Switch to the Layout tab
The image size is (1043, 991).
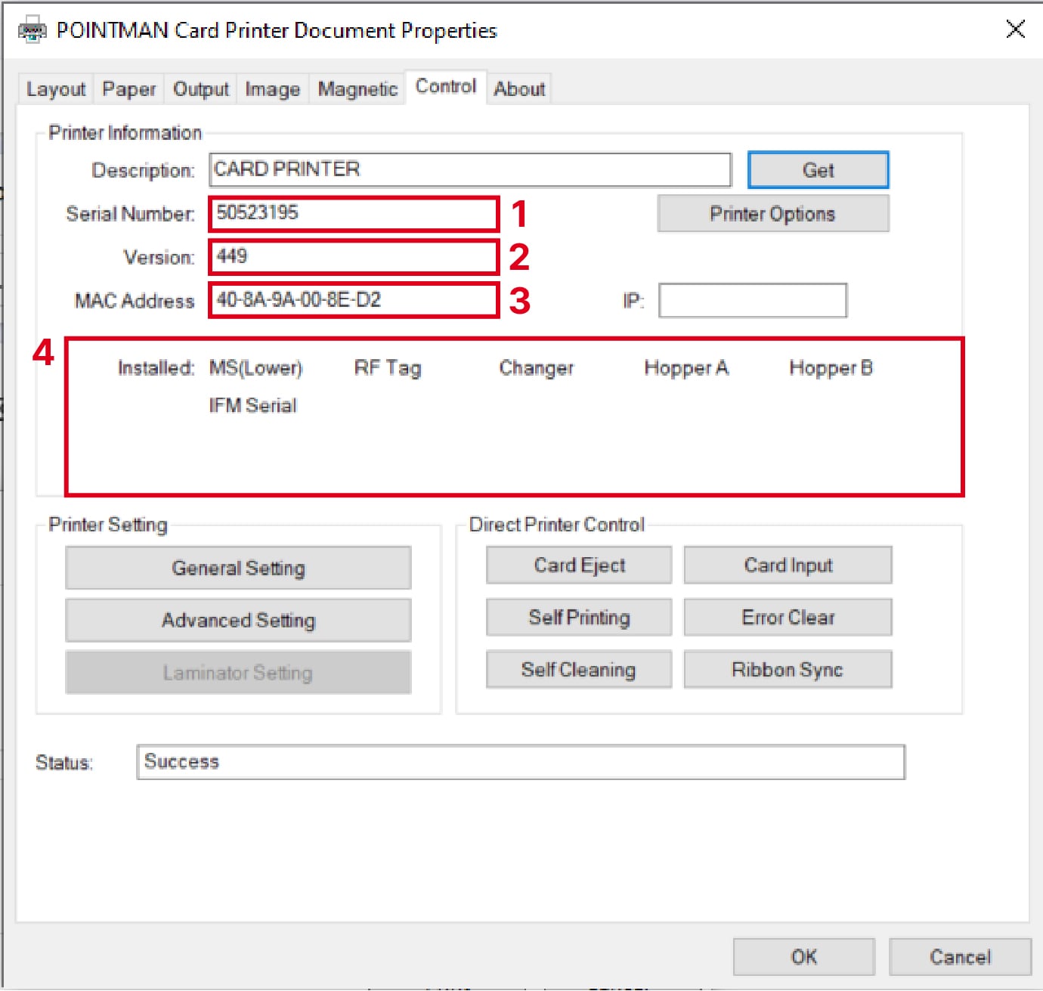56,89
